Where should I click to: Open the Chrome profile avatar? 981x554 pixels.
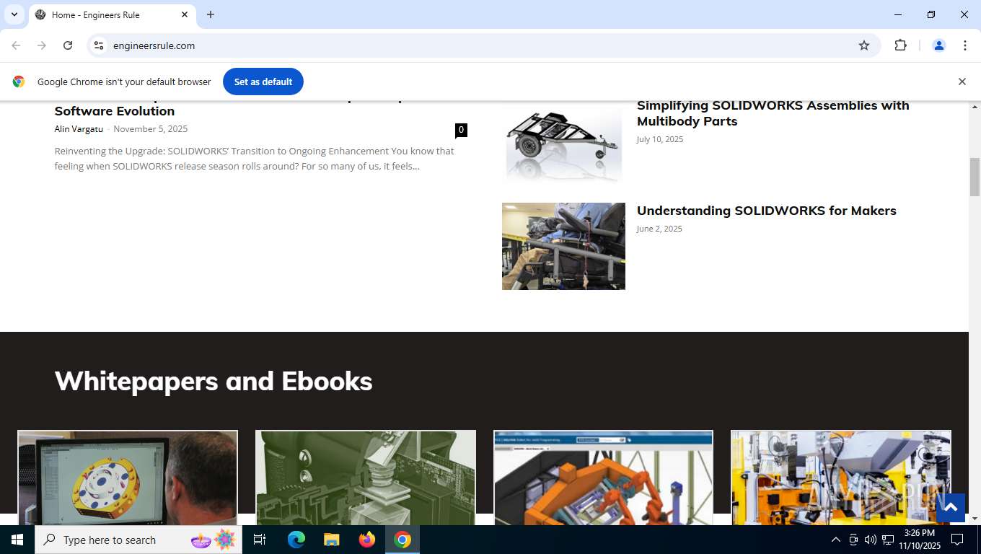(939, 45)
